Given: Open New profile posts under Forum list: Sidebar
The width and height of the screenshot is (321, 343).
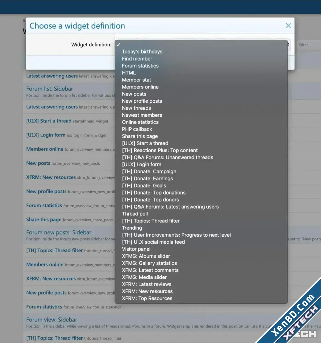Looking at the screenshot, I should (46, 191).
